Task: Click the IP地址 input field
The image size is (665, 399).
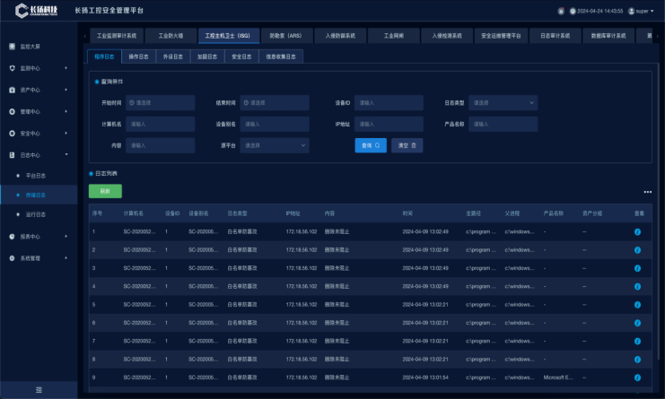Action: pyautogui.click(x=388, y=124)
